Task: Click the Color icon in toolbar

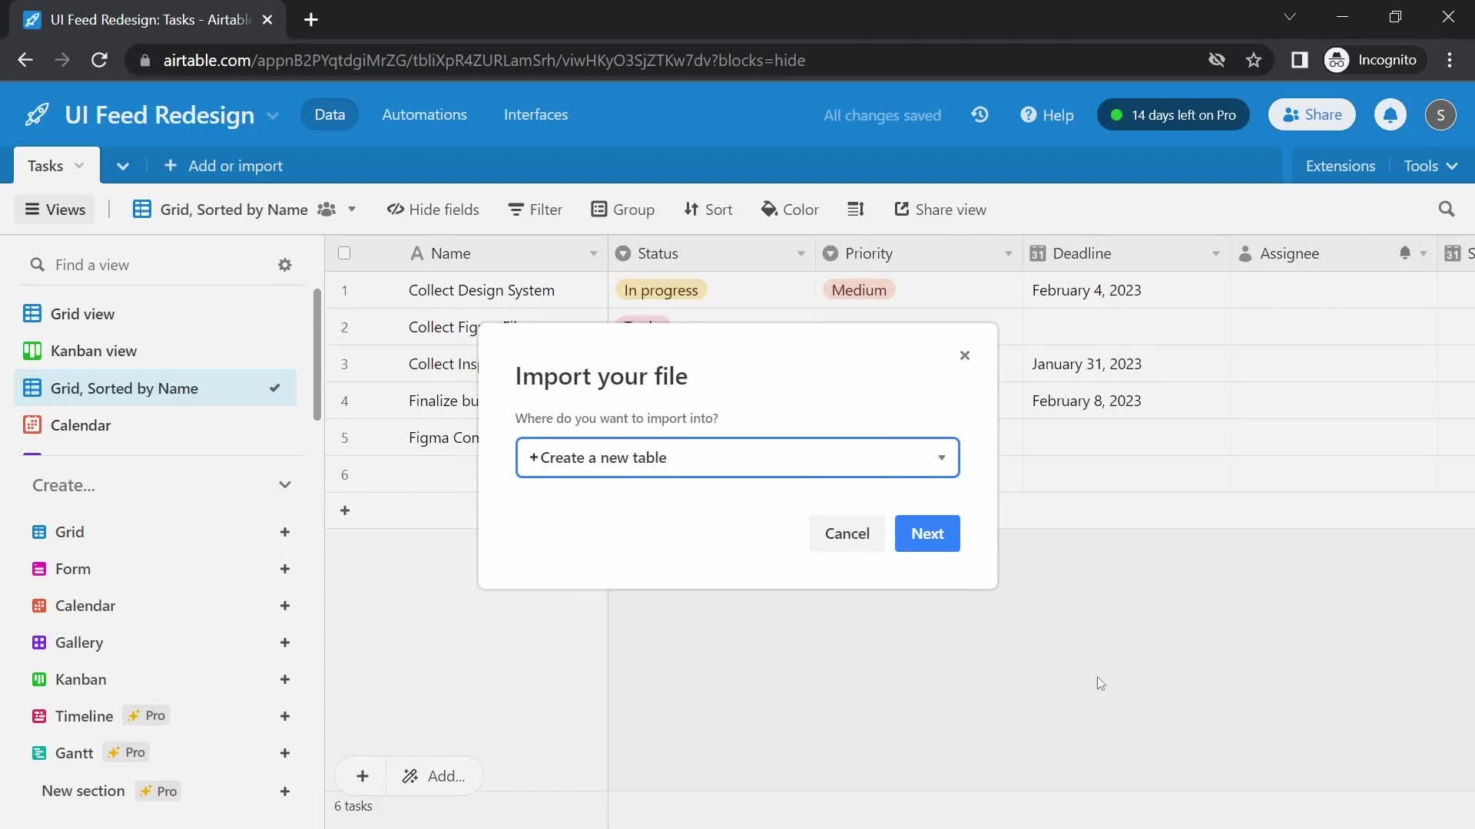Action: coord(792,209)
